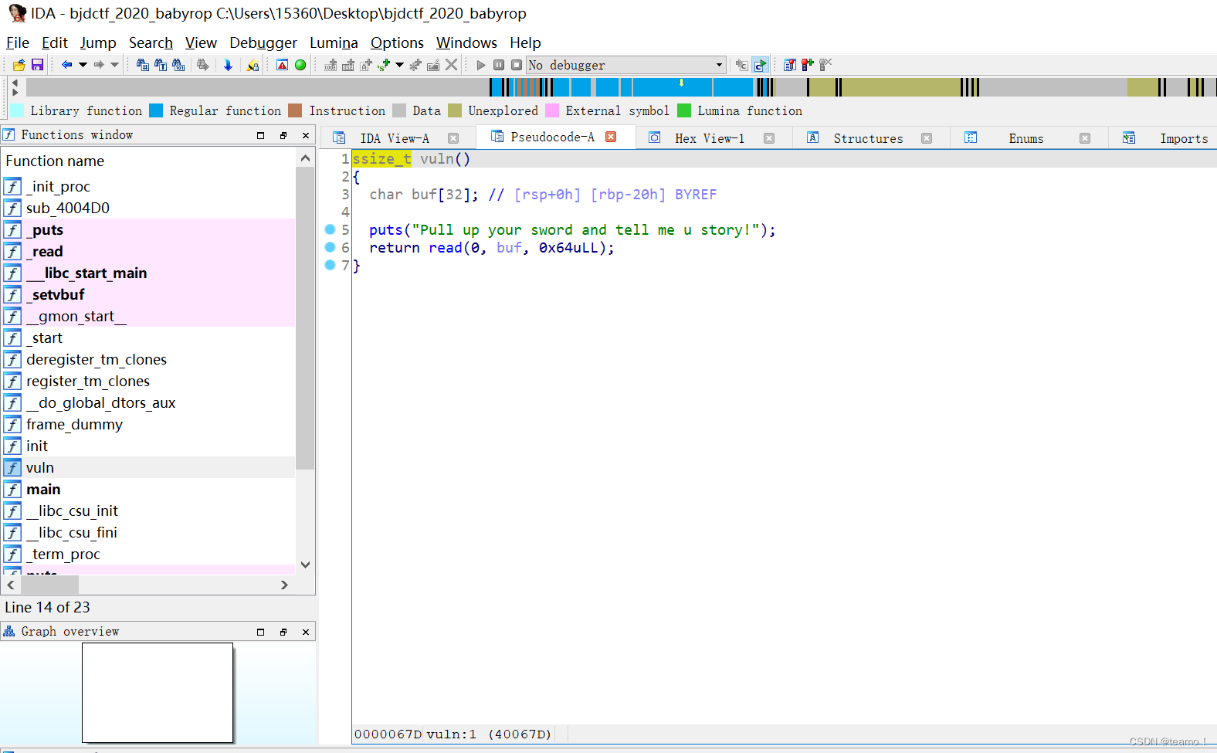Click the binoculars text search icon
The width and height of the screenshot is (1217, 753).
[x=161, y=65]
